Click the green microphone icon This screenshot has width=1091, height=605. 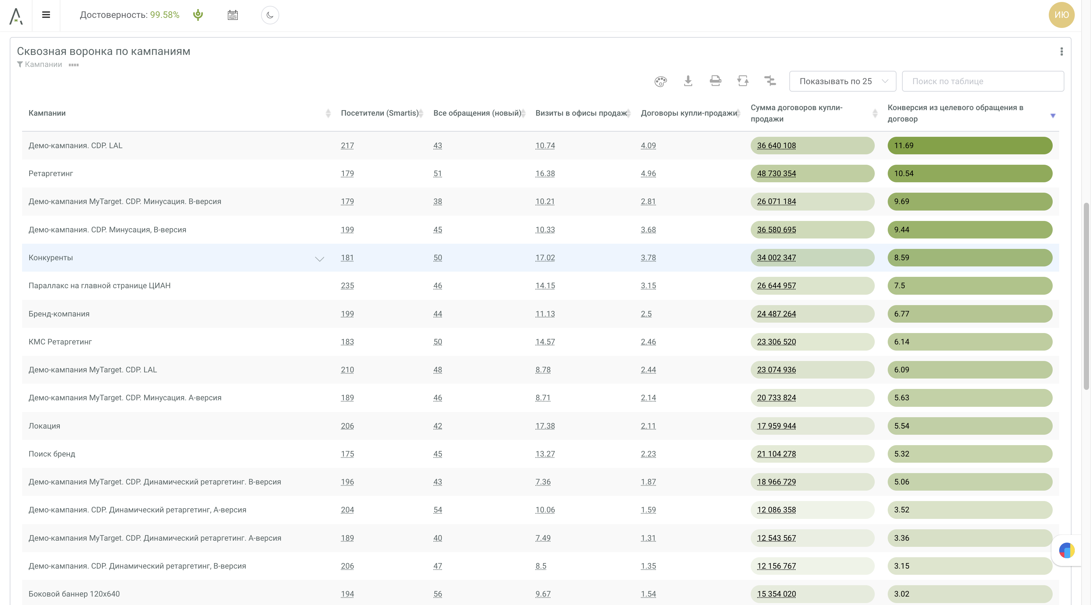click(198, 15)
